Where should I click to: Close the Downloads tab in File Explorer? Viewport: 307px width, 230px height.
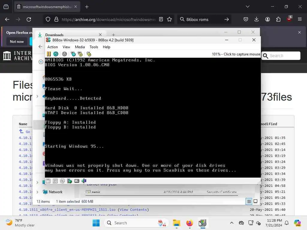point(100,35)
